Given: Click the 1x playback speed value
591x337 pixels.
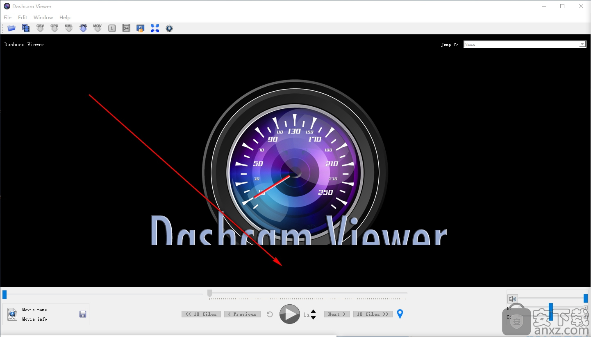Looking at the screenshot, I should click(306, 315).
